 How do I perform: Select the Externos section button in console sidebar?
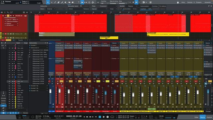pyautogui.click(x=3, y=103)
